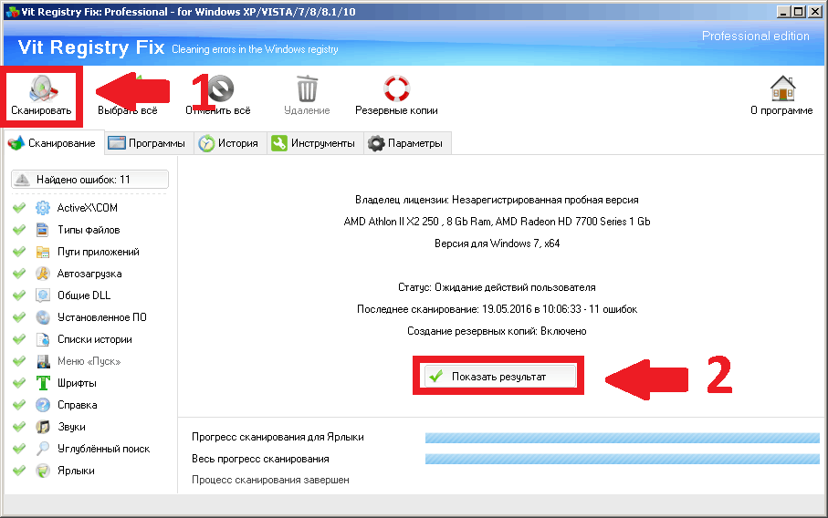Click the Звуки music note icon
828x518 pixels.
pos(43,427)
